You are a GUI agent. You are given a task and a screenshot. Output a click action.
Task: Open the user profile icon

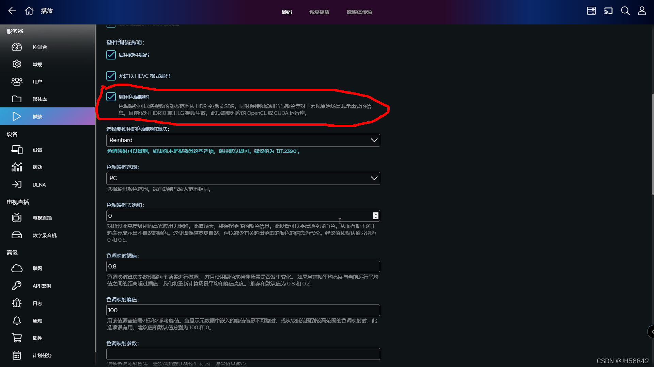[642, 11]
